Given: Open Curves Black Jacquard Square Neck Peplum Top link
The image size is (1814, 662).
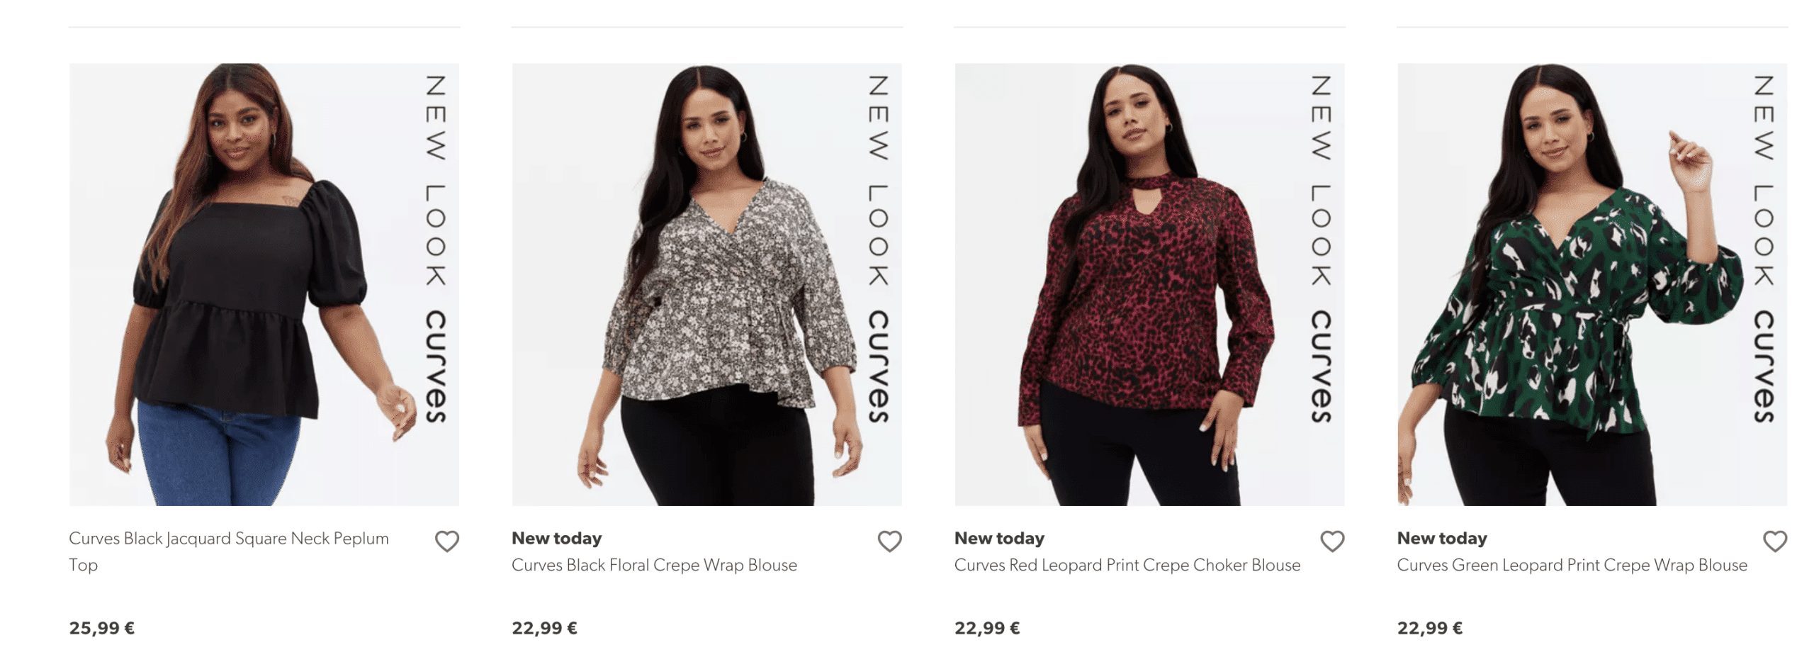Looking at the screenshot, I should (x=228, y=539).
